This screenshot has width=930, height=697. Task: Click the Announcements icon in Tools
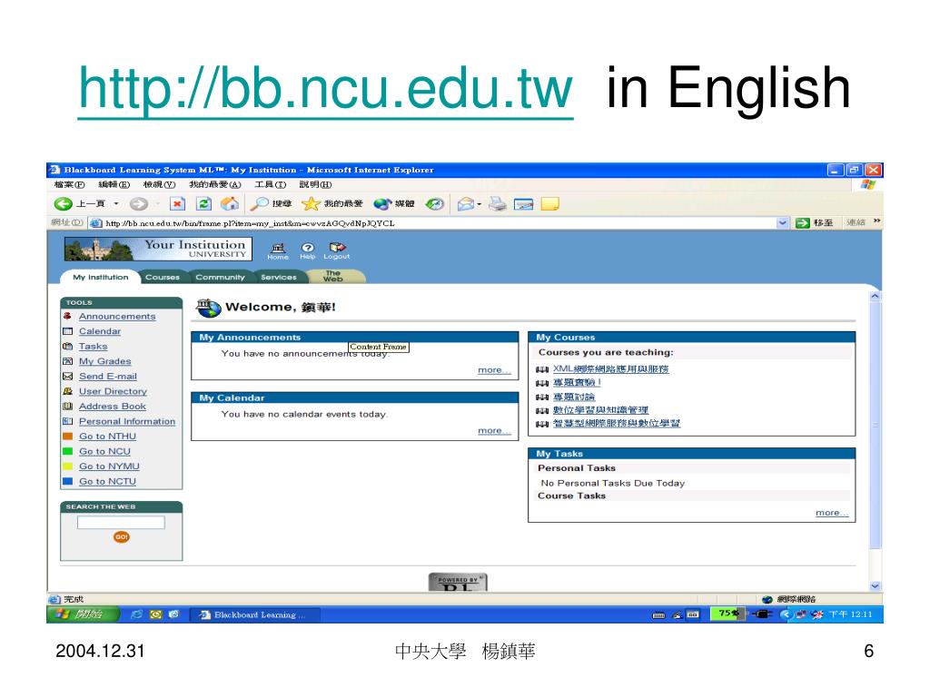(x=67, y=316)
